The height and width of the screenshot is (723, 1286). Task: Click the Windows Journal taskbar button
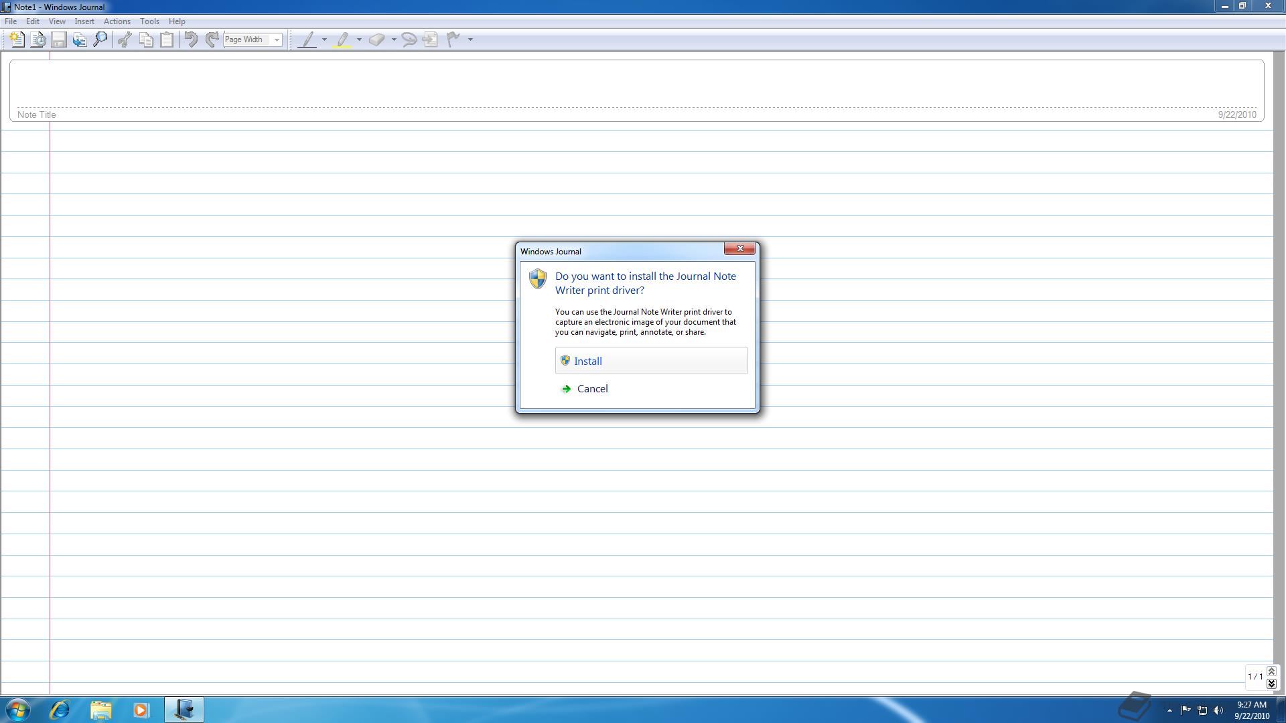coord(184,710)
